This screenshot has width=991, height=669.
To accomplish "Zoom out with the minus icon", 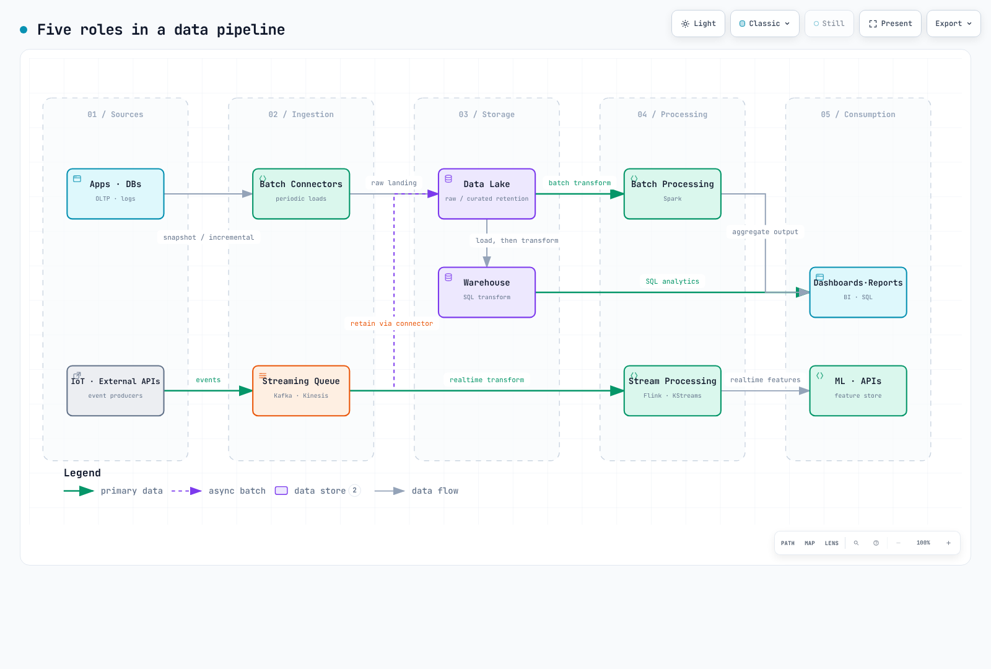I will point(898,543).
